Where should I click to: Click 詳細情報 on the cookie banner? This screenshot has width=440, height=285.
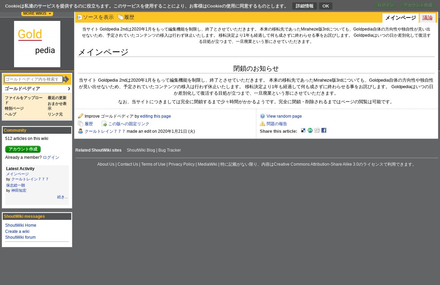click(x=305, y=6)
